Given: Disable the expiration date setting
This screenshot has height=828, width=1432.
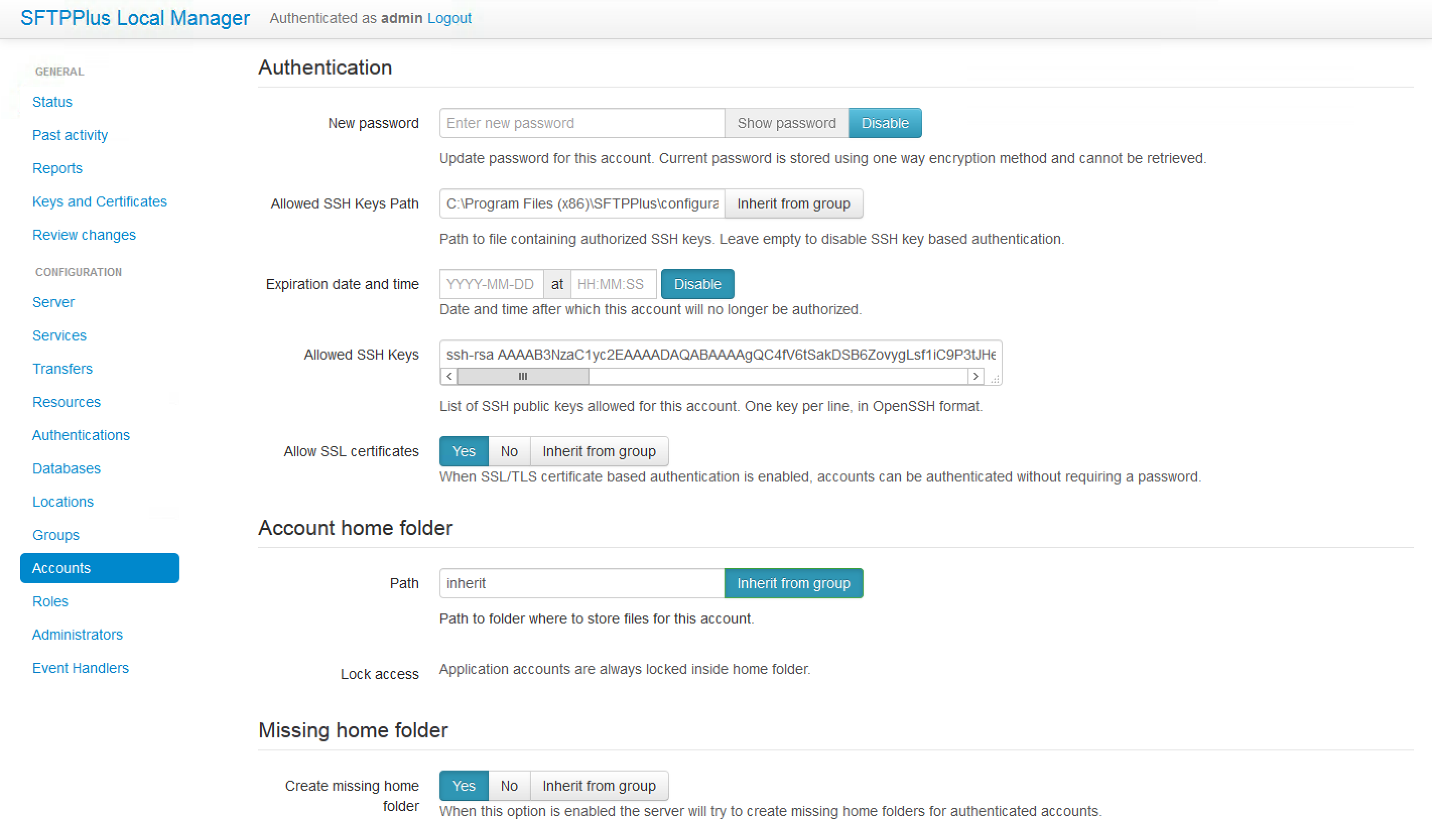Looking at the screenshot, I should tap(697, 284).
